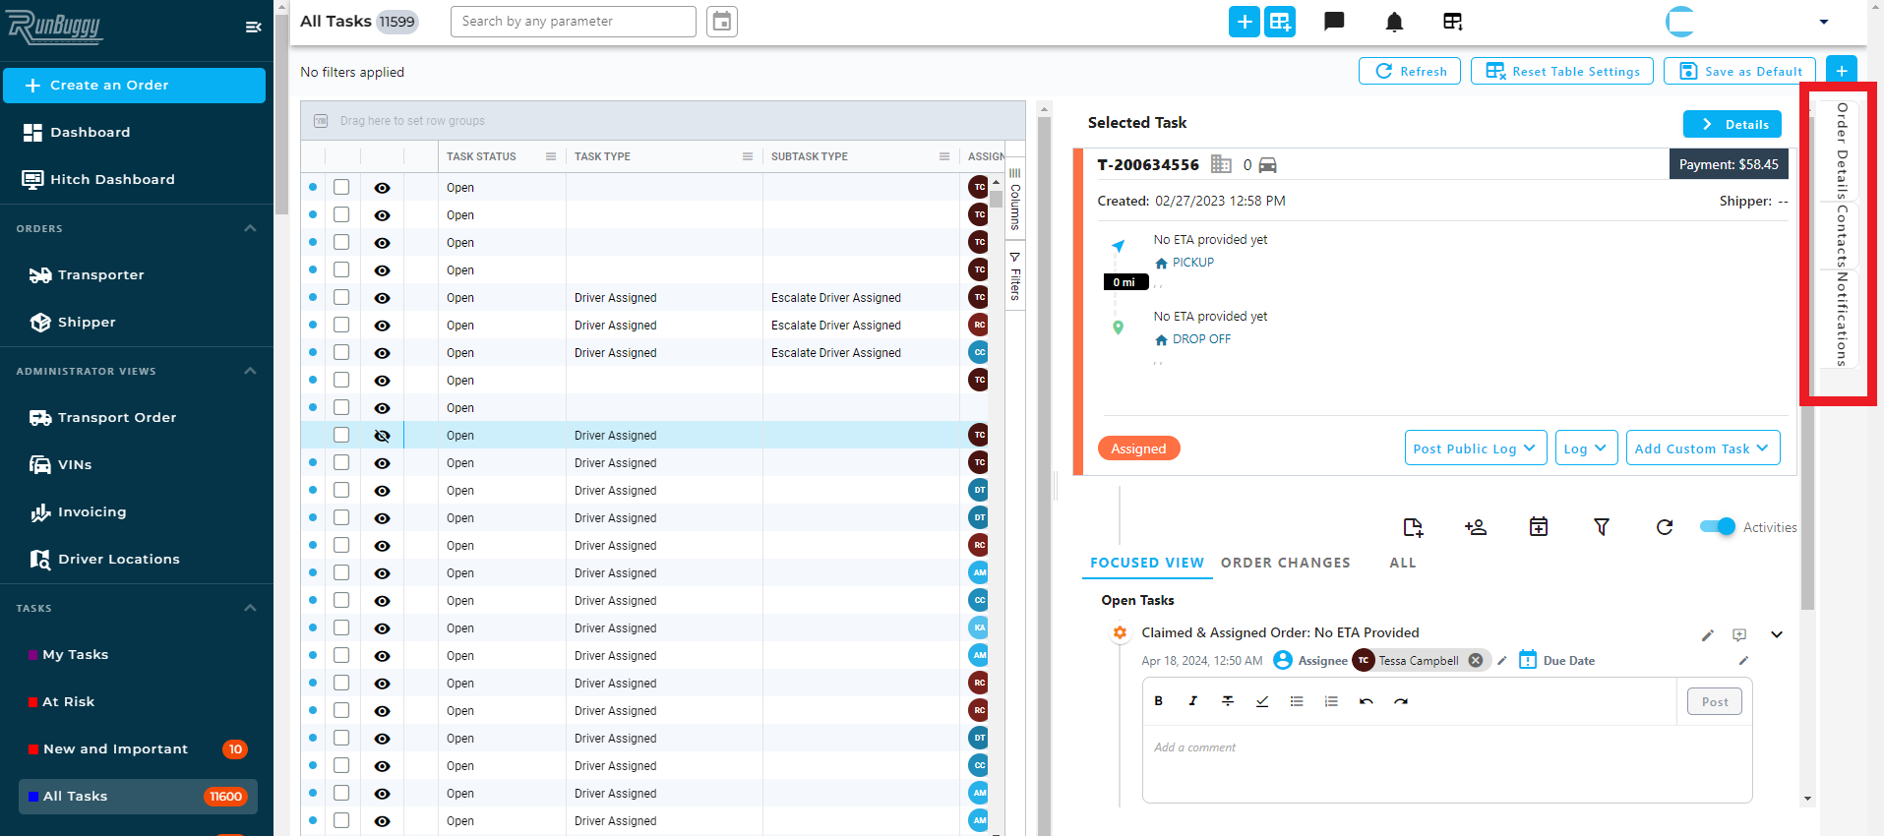Toggle eye in Escalate Driver Assigned CC row
Image resolution: width=1884 pixels, height=836 pixels.
click(x=383, y=353)
